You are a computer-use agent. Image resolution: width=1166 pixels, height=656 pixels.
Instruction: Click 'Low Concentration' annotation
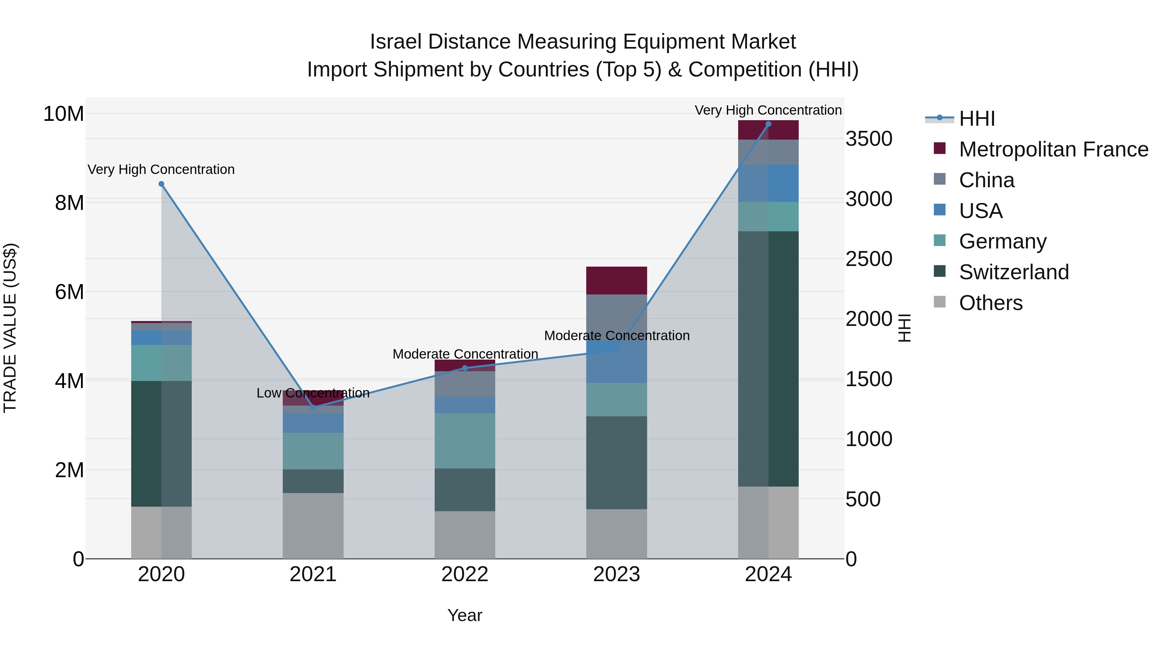point(313,393)
